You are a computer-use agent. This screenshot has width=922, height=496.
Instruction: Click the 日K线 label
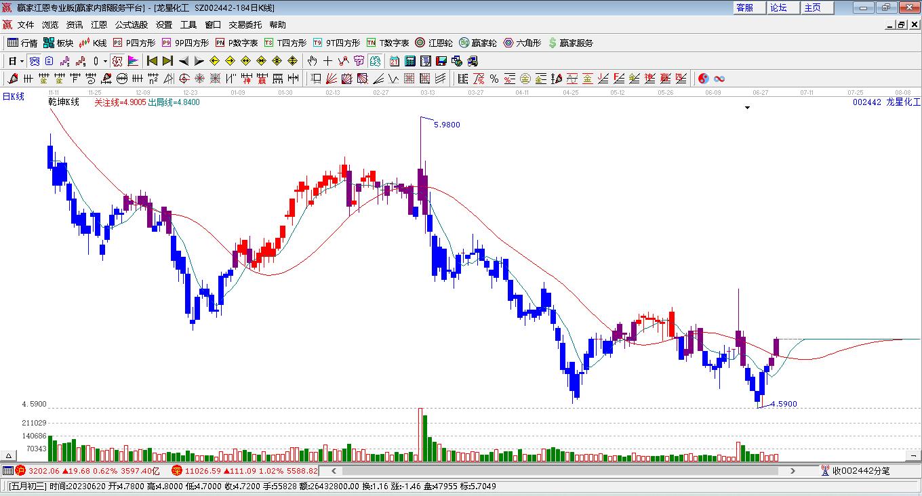tap(13, 97)
